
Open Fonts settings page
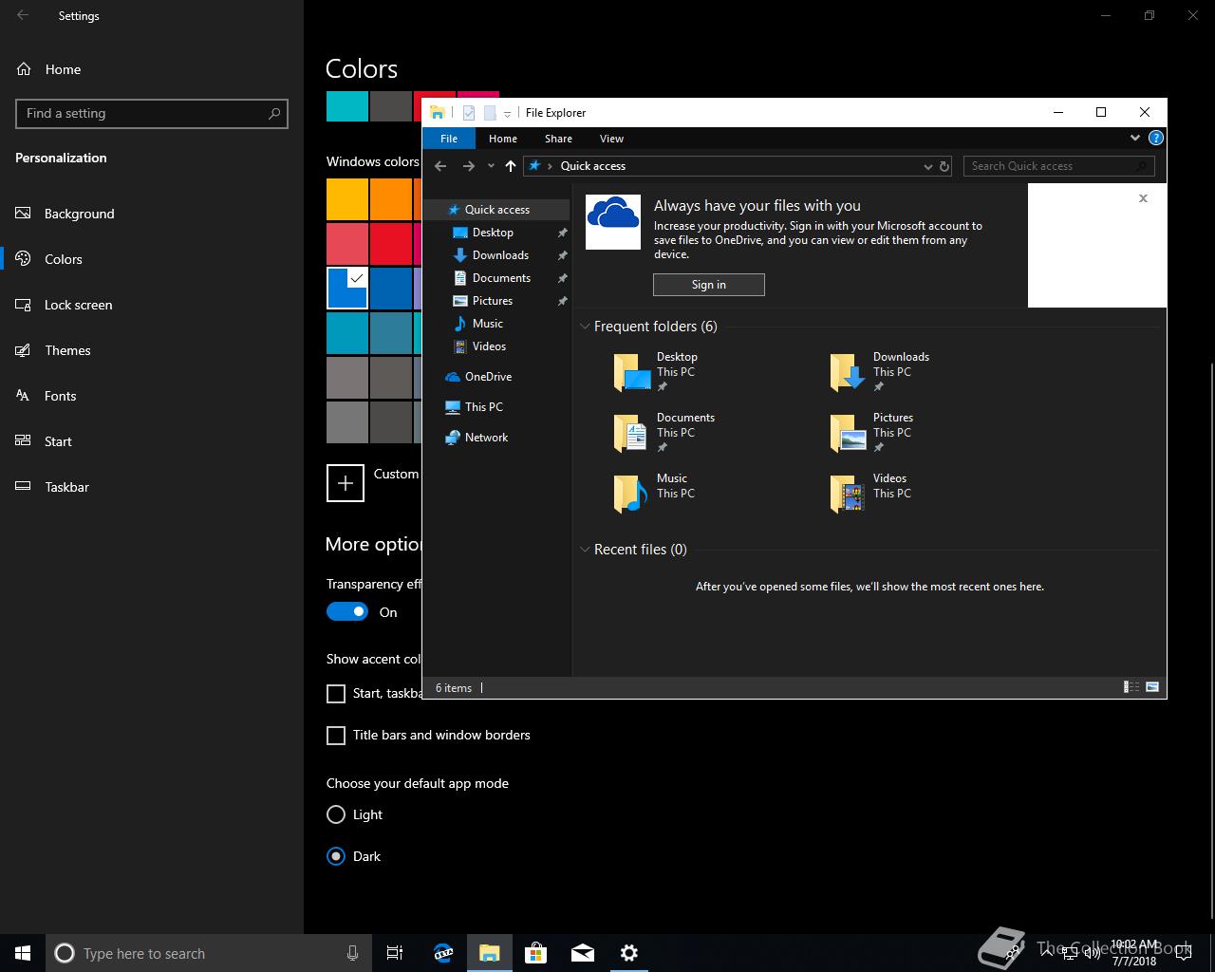pyautogui.click(x=152, y=396)
